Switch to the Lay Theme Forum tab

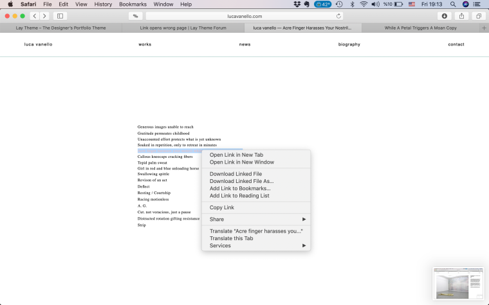(x=183, y=28)
